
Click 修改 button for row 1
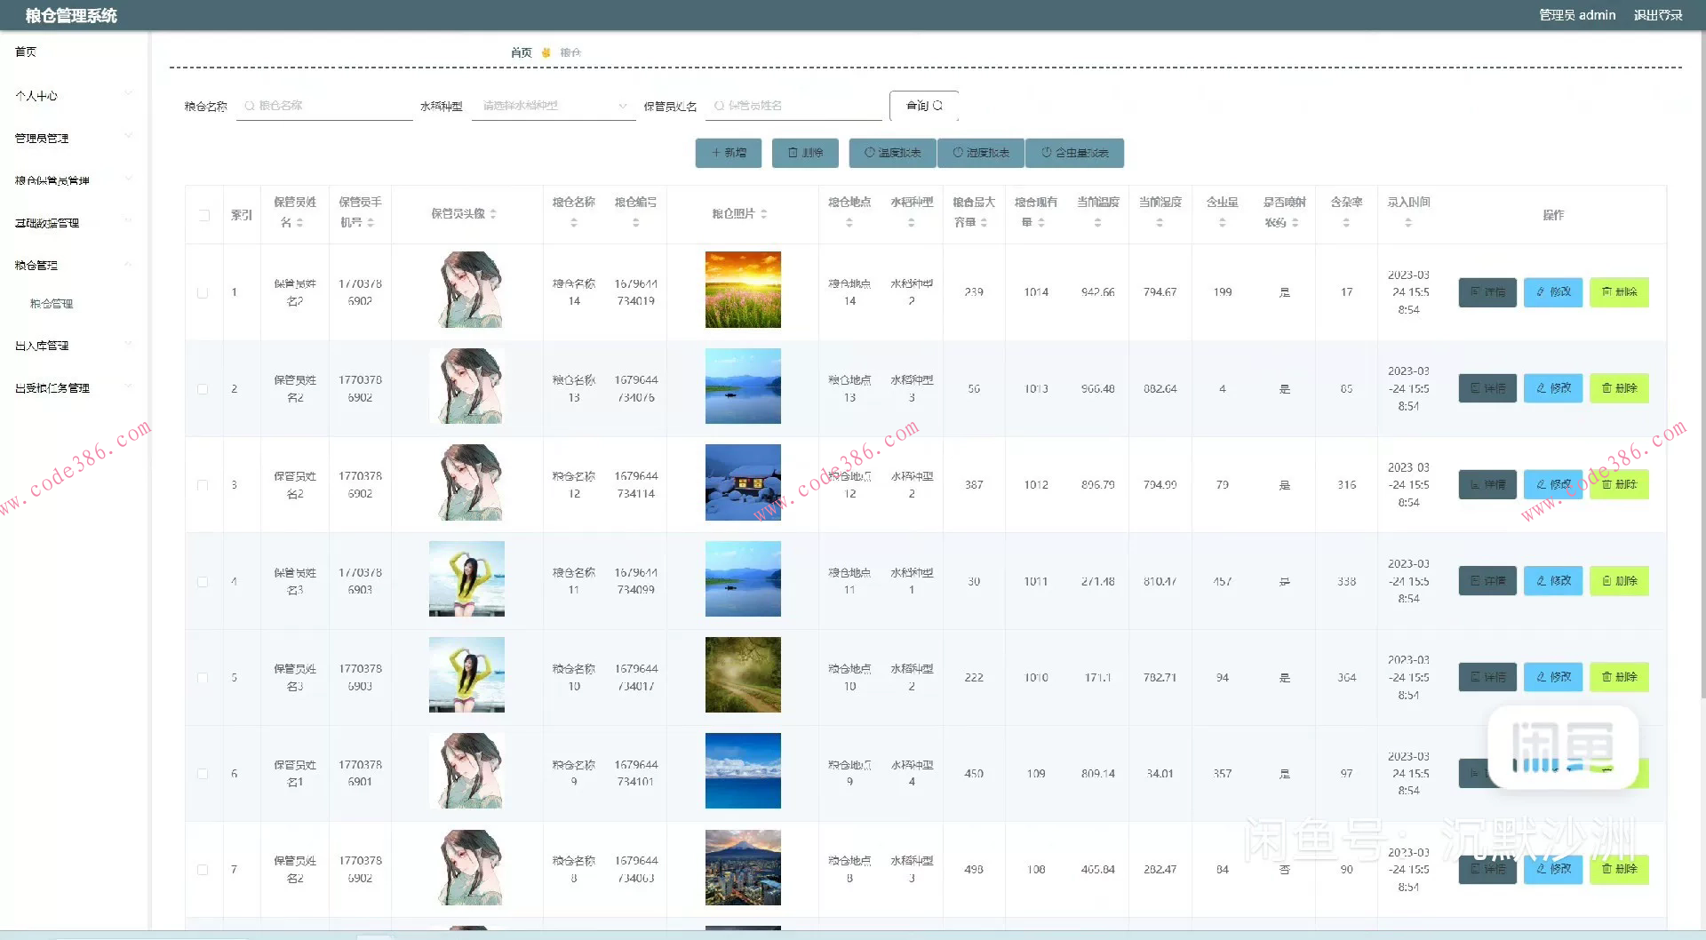1552,292
